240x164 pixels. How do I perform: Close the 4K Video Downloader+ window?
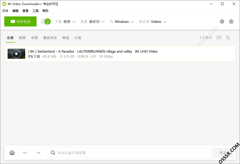tap(234, 4)
